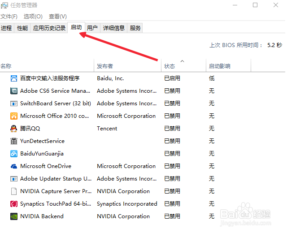Click the Adobe Updater Startup Utility icon
This screenshot has height=233, width=287.
coord(14,179)
